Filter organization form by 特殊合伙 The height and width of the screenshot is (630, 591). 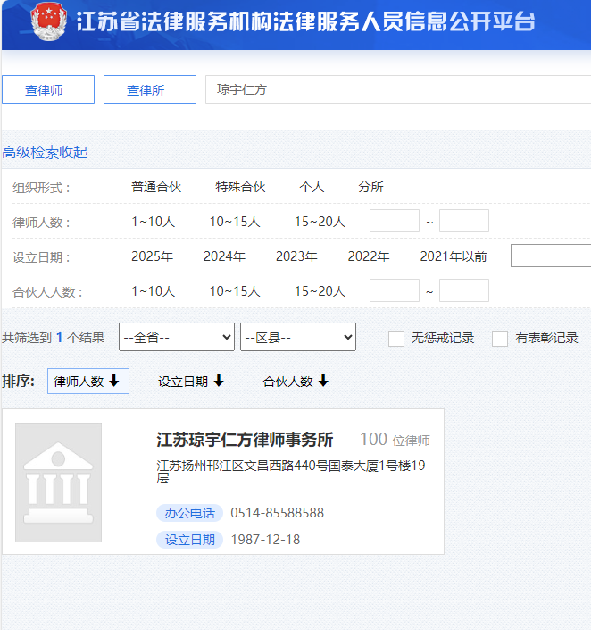click(x=240, y=187)
